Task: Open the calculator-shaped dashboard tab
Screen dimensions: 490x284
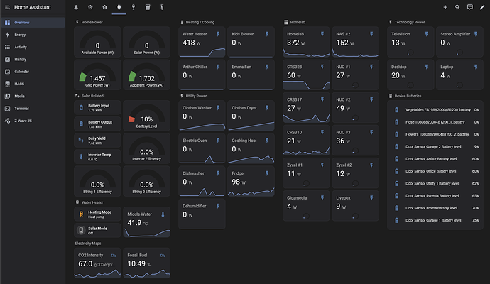Action: point(148,7)
